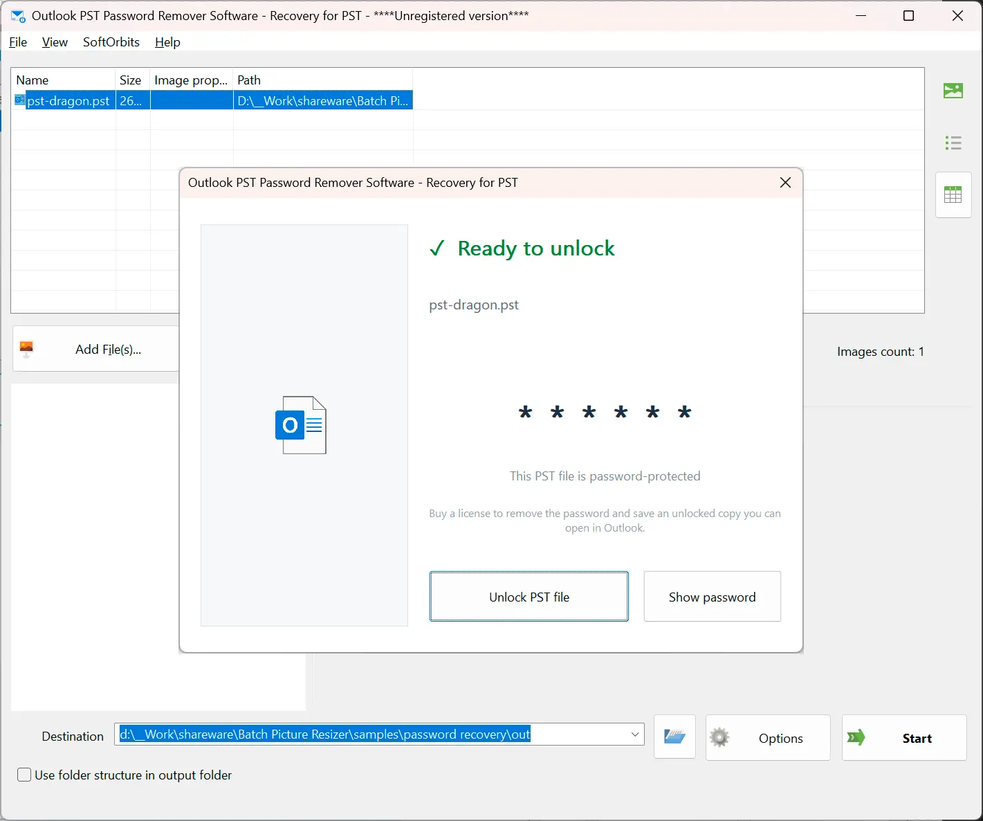983x821 pixels.
Task: Select the details table view icon
Action: [x=953, y=195]
